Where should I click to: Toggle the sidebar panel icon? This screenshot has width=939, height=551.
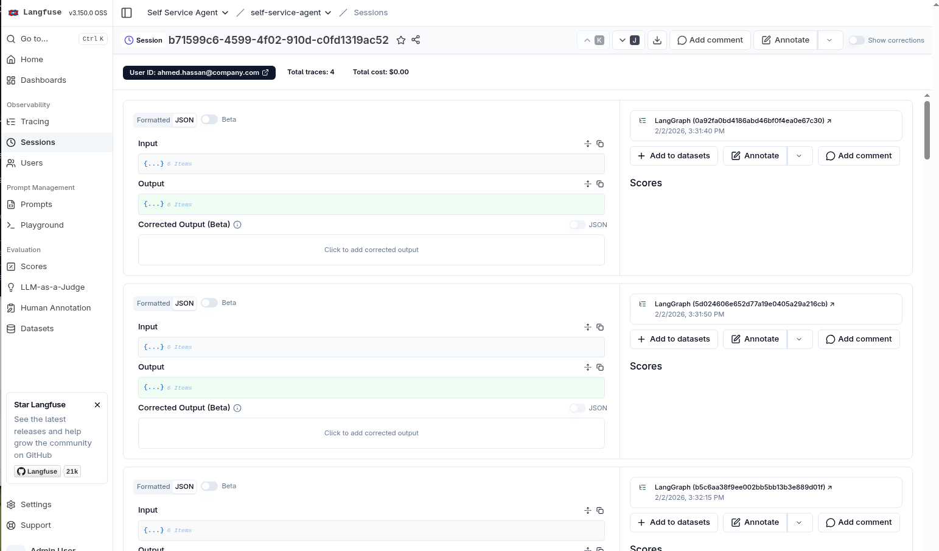point(127,13)
